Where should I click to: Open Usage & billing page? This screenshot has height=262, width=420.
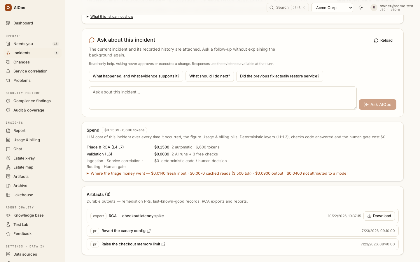(x=33, y=140)
